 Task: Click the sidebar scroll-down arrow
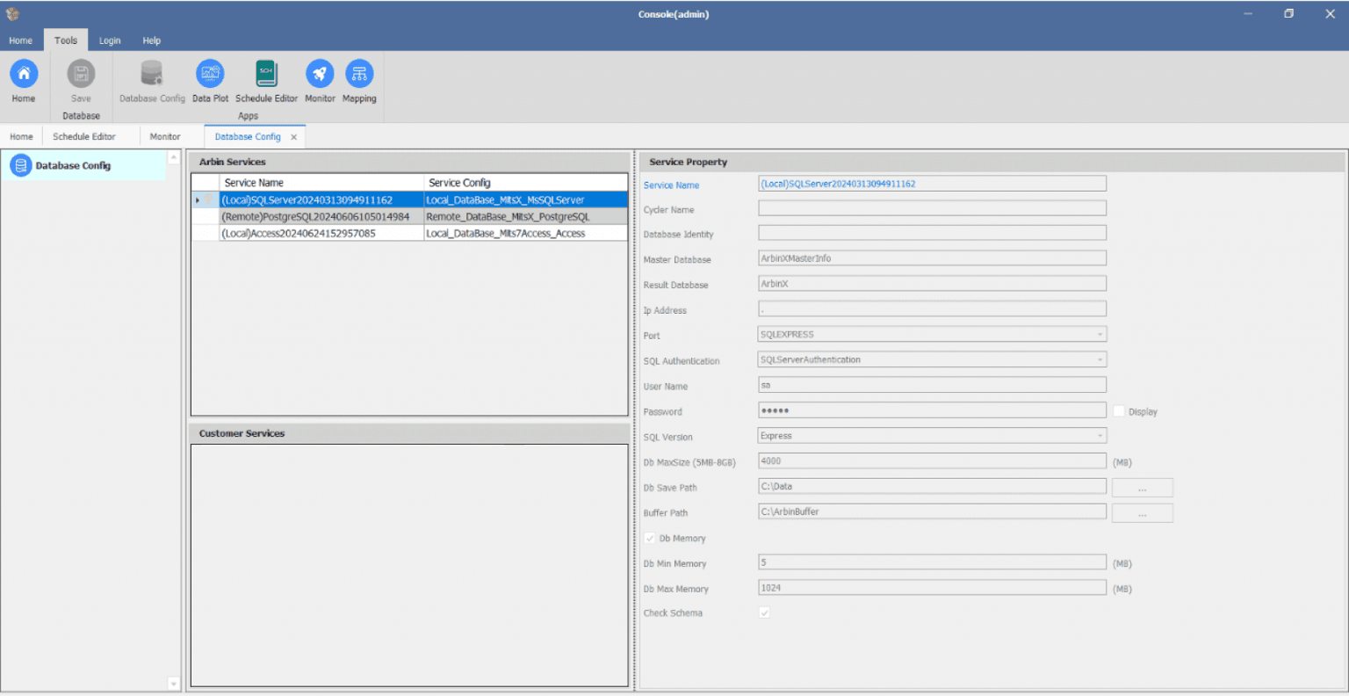173,683
